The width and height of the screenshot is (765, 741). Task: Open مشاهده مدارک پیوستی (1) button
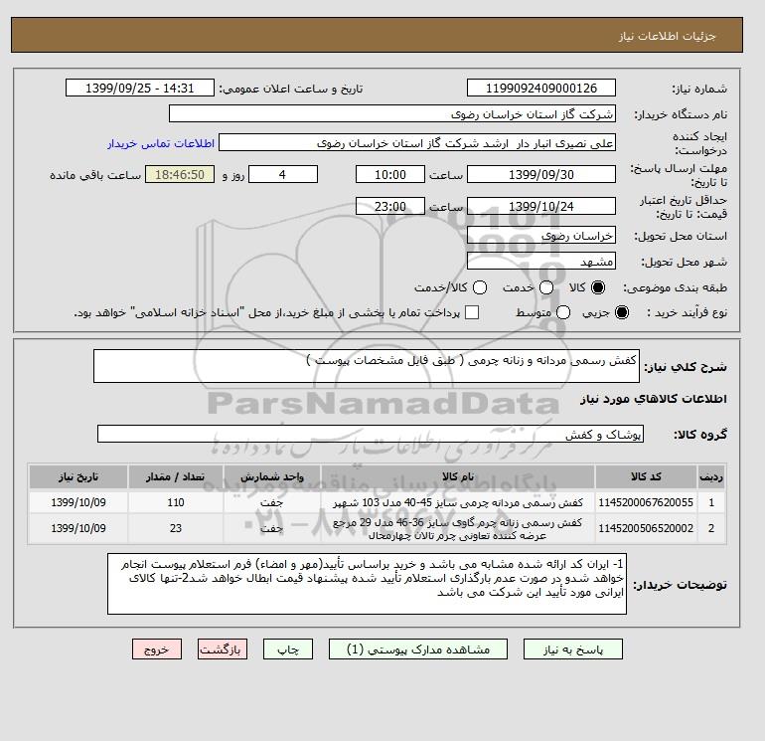418,649
